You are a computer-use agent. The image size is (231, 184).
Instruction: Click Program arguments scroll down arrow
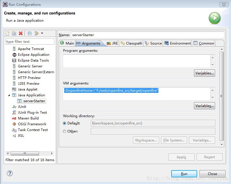click(212, 65)
